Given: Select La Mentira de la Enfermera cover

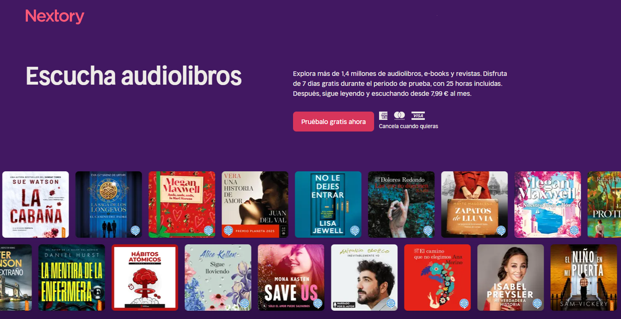Looking at the screenshot, I should click(x=72, y=278).
